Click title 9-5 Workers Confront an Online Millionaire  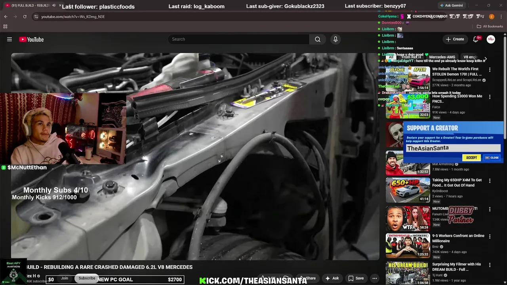click(458, 238)
